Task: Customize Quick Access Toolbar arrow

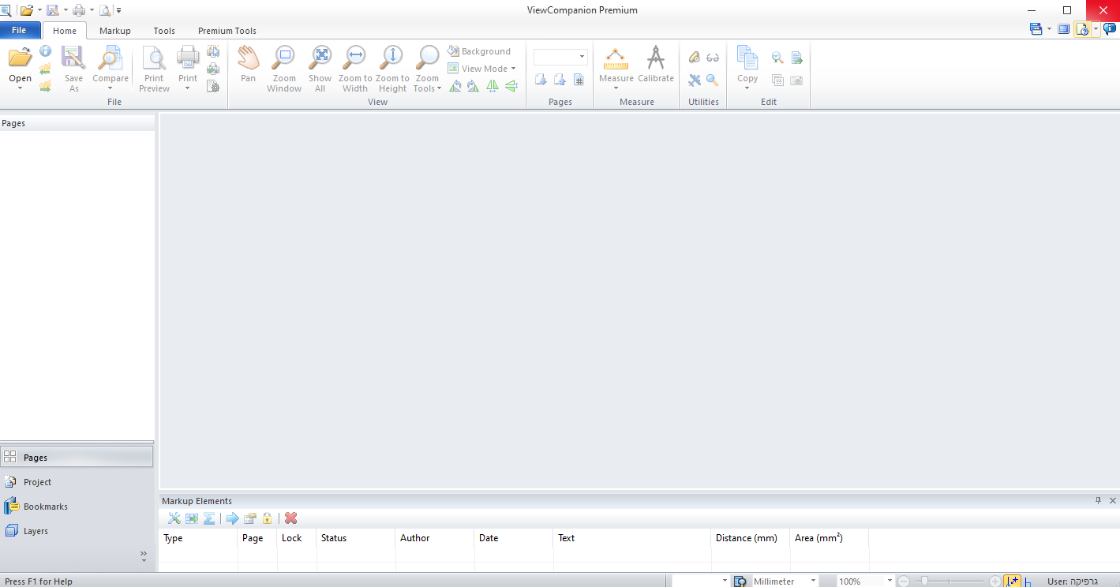Action: [118, 10]
